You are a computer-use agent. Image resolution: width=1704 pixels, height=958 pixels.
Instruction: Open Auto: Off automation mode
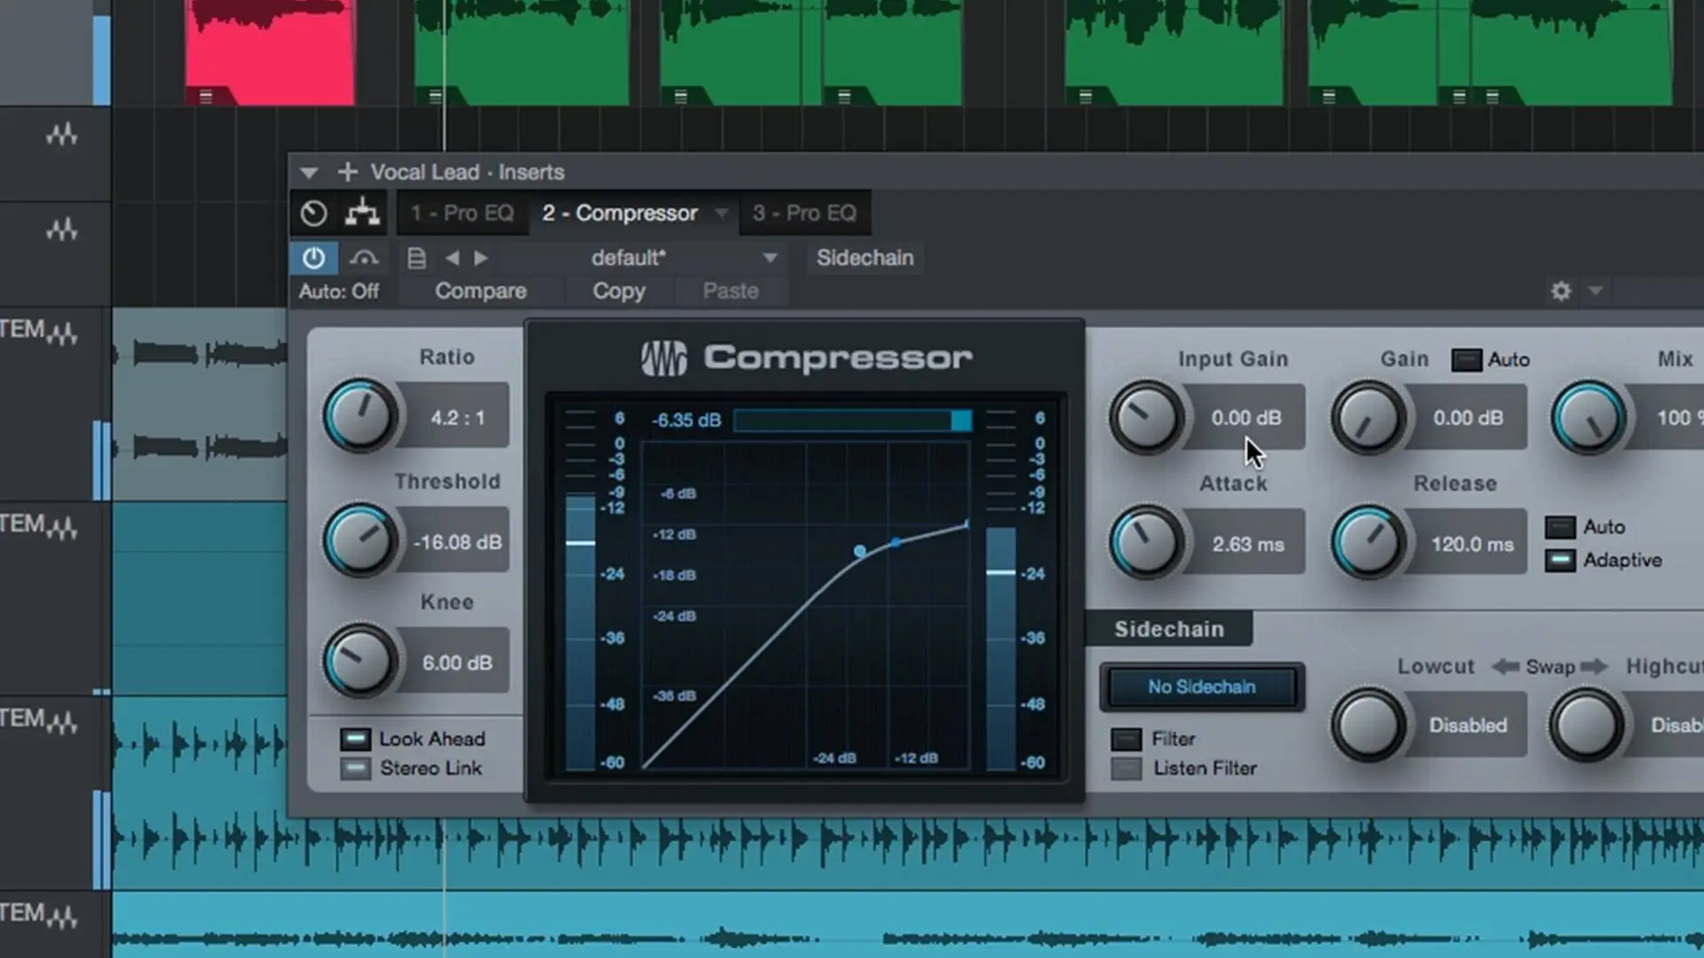point(339,291)
